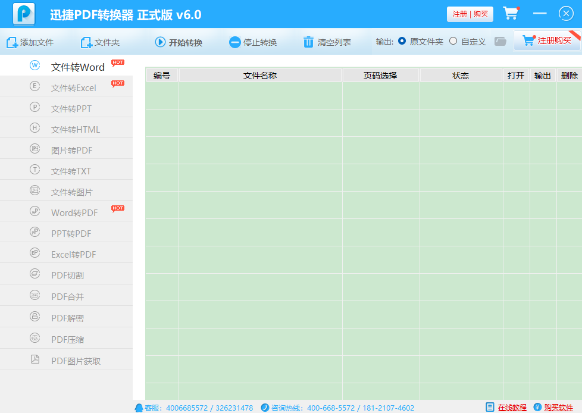Click the 清空列表 trash icon
This screenshot has height=413, width=582.
pos(308,42)
